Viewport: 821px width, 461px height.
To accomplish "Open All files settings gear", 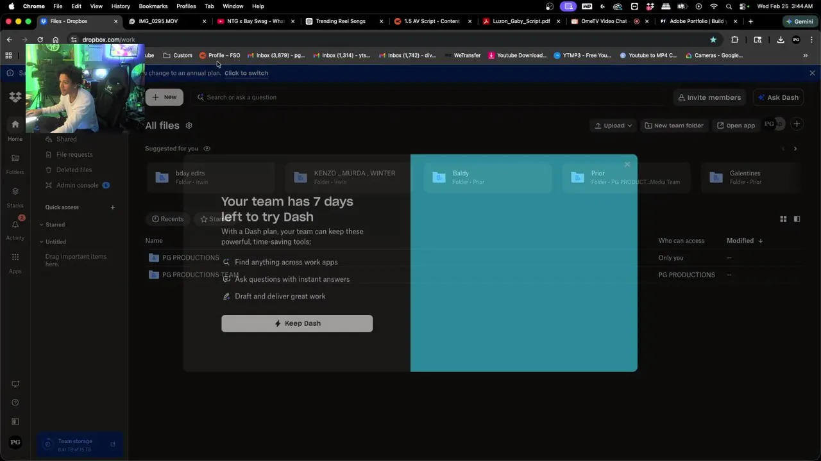I will click(x=189, y=125).
